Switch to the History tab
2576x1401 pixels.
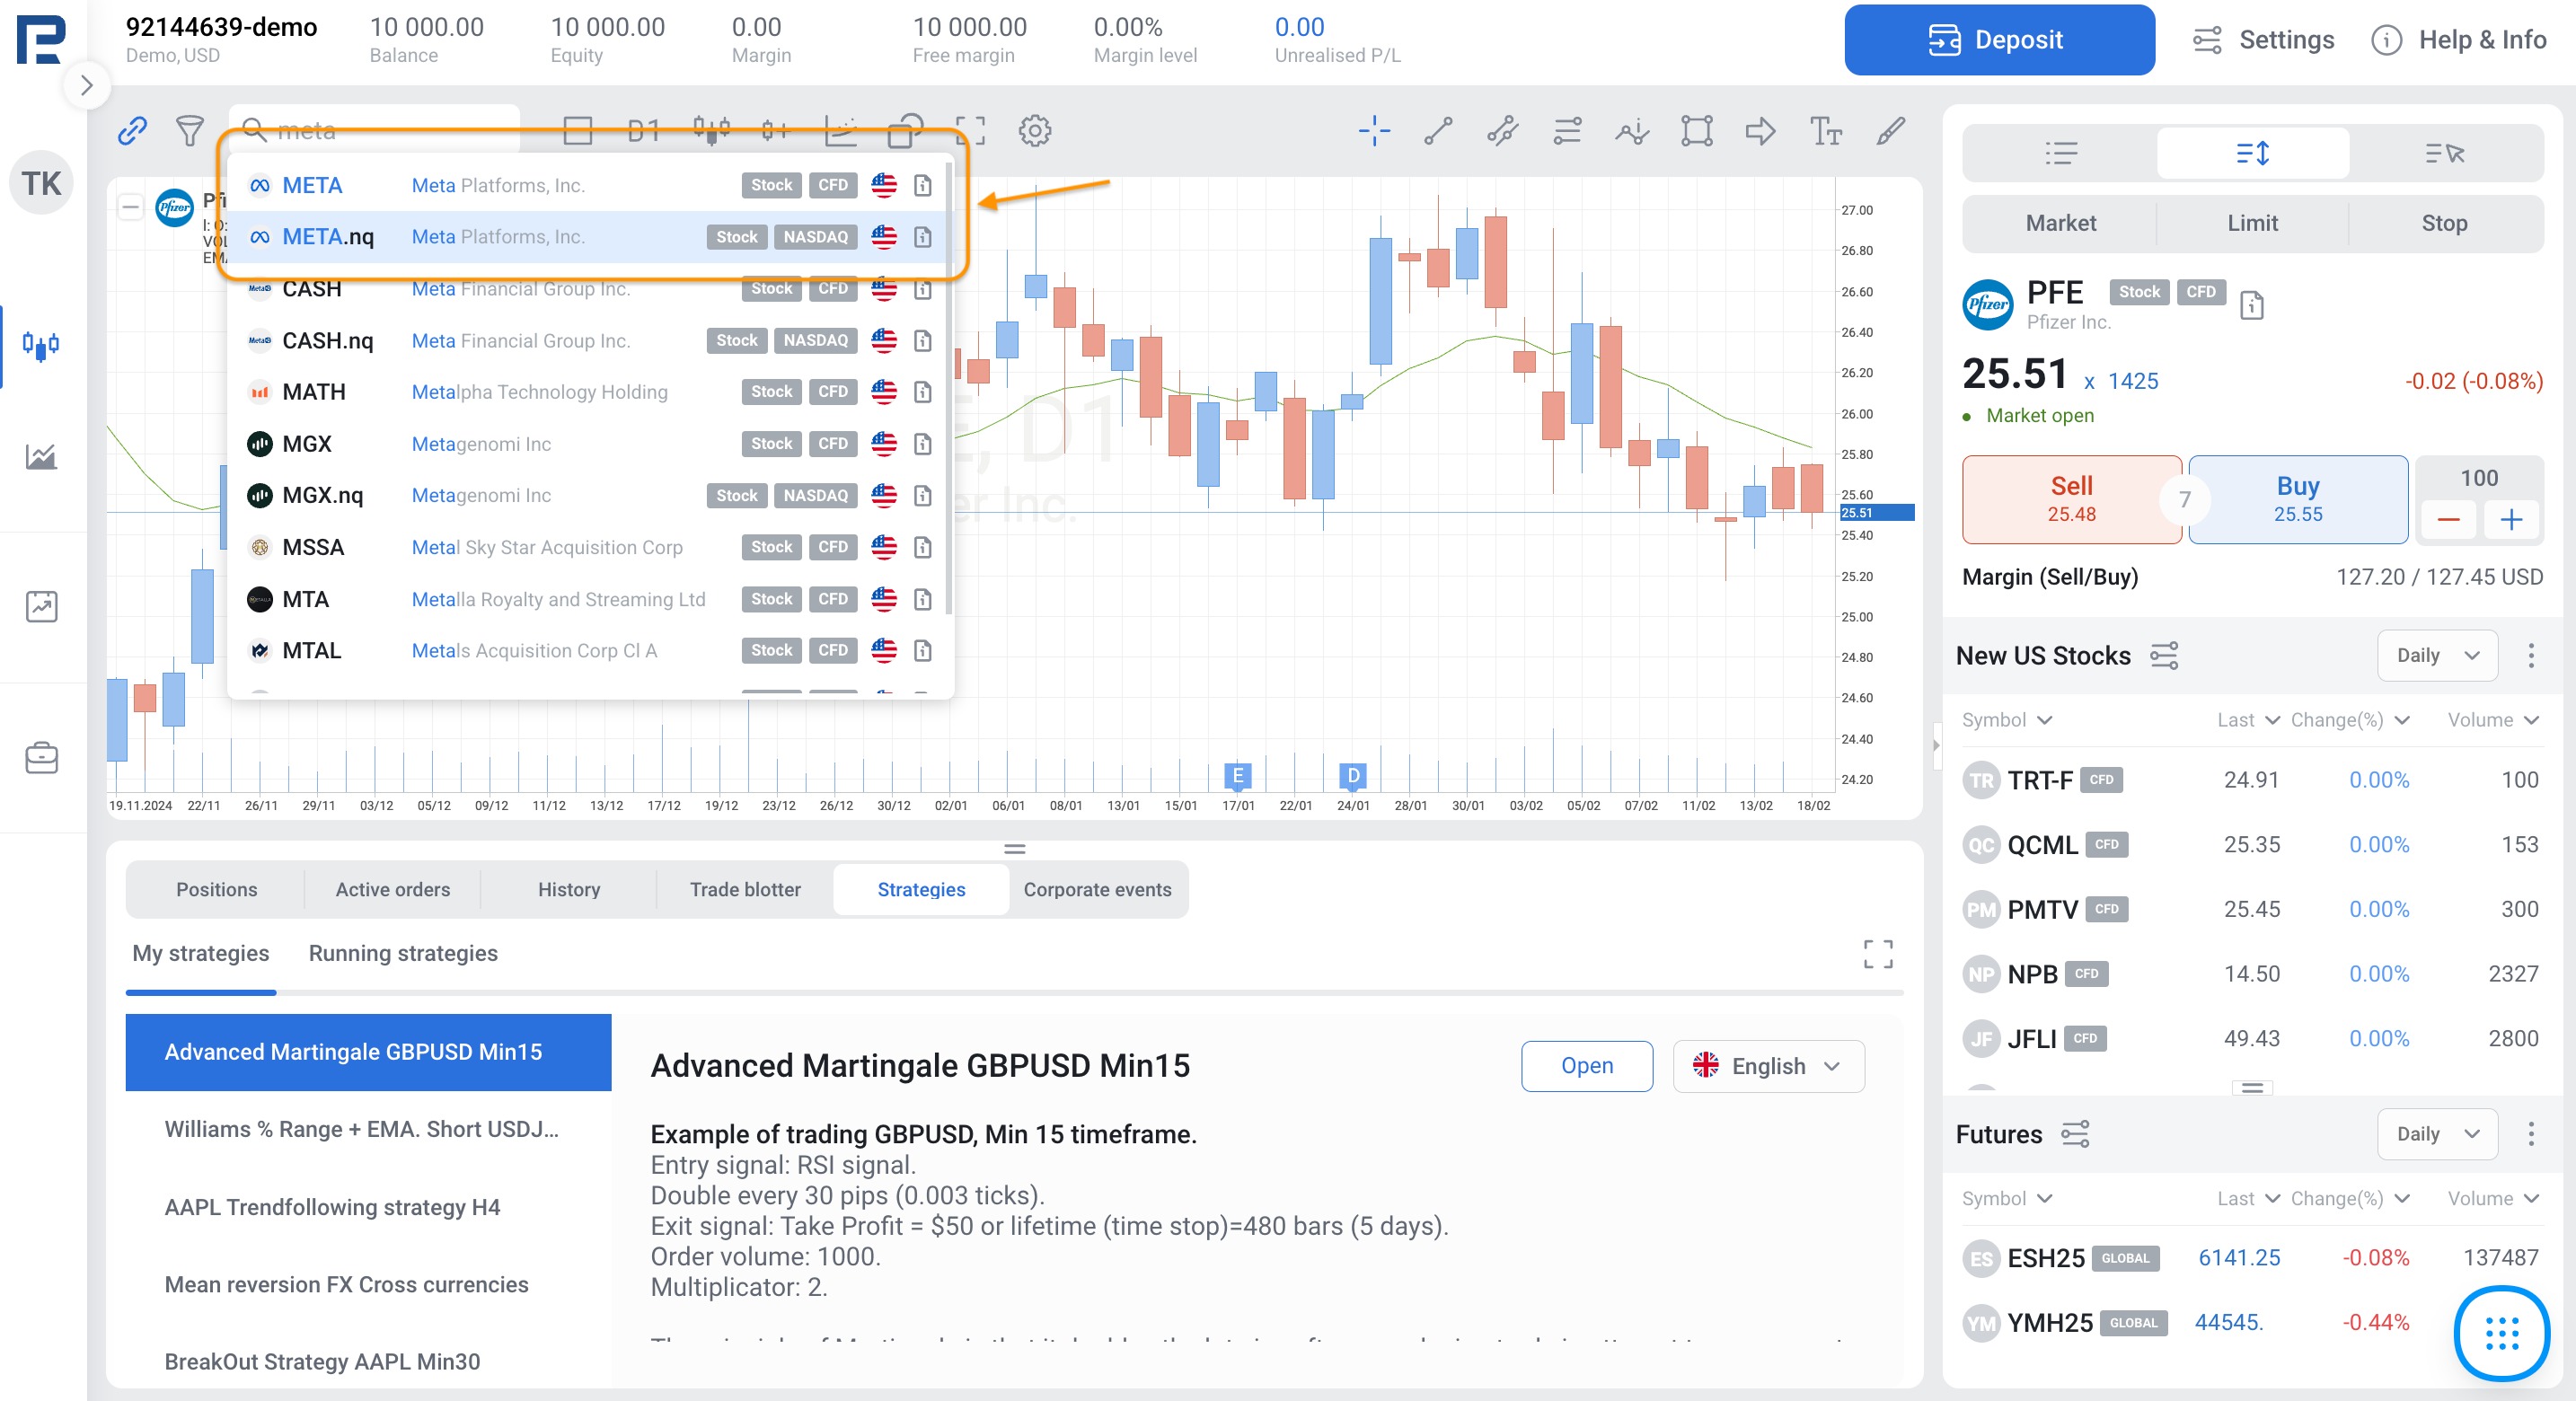tap(568, 889)
